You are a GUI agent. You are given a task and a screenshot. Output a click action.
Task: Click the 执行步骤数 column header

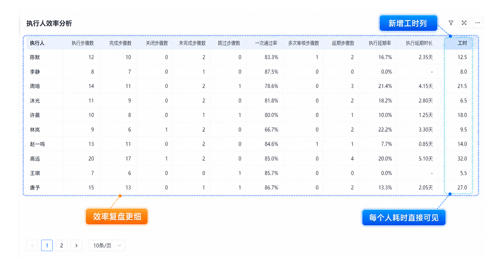coord(83,43)
